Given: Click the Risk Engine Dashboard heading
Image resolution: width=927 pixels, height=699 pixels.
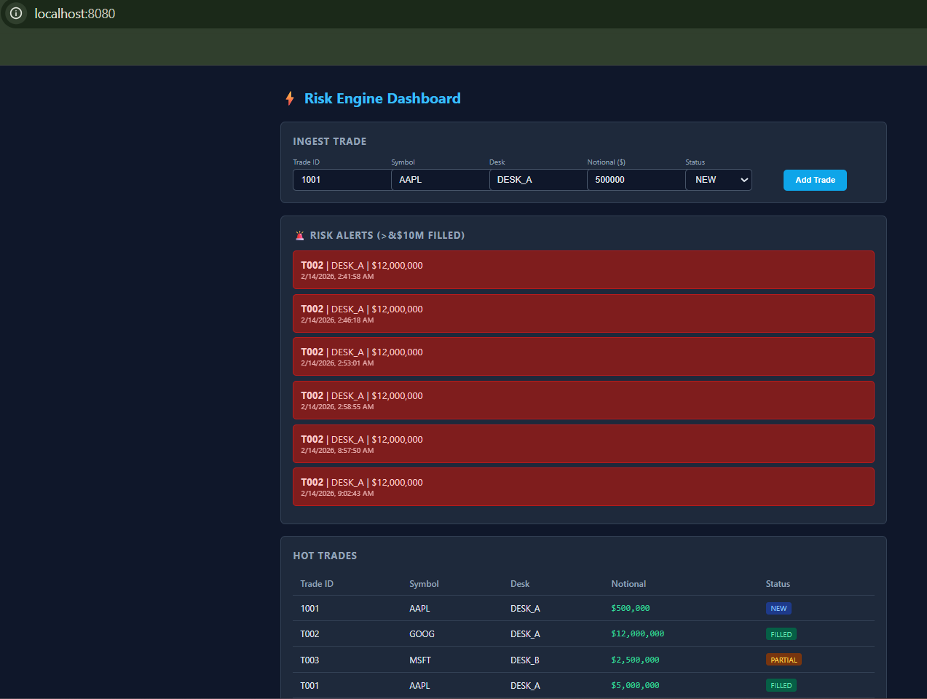Looking at the screenshot, I should (x=382, y=98).
